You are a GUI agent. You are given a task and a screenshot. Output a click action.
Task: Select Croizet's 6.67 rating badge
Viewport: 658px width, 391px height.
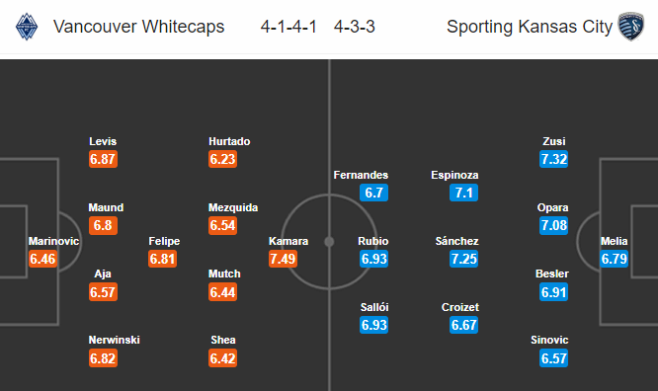click(463, 325)
